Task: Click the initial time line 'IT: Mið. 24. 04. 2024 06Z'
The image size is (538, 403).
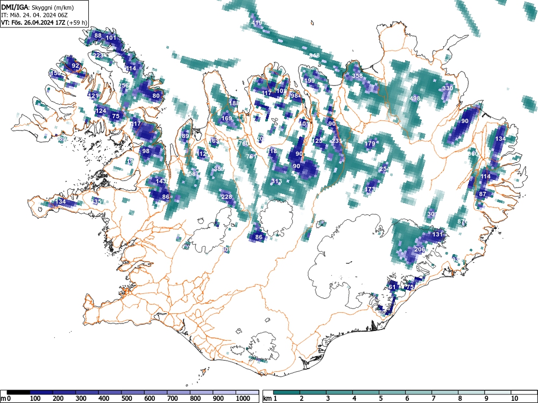Action: [36, 15]
